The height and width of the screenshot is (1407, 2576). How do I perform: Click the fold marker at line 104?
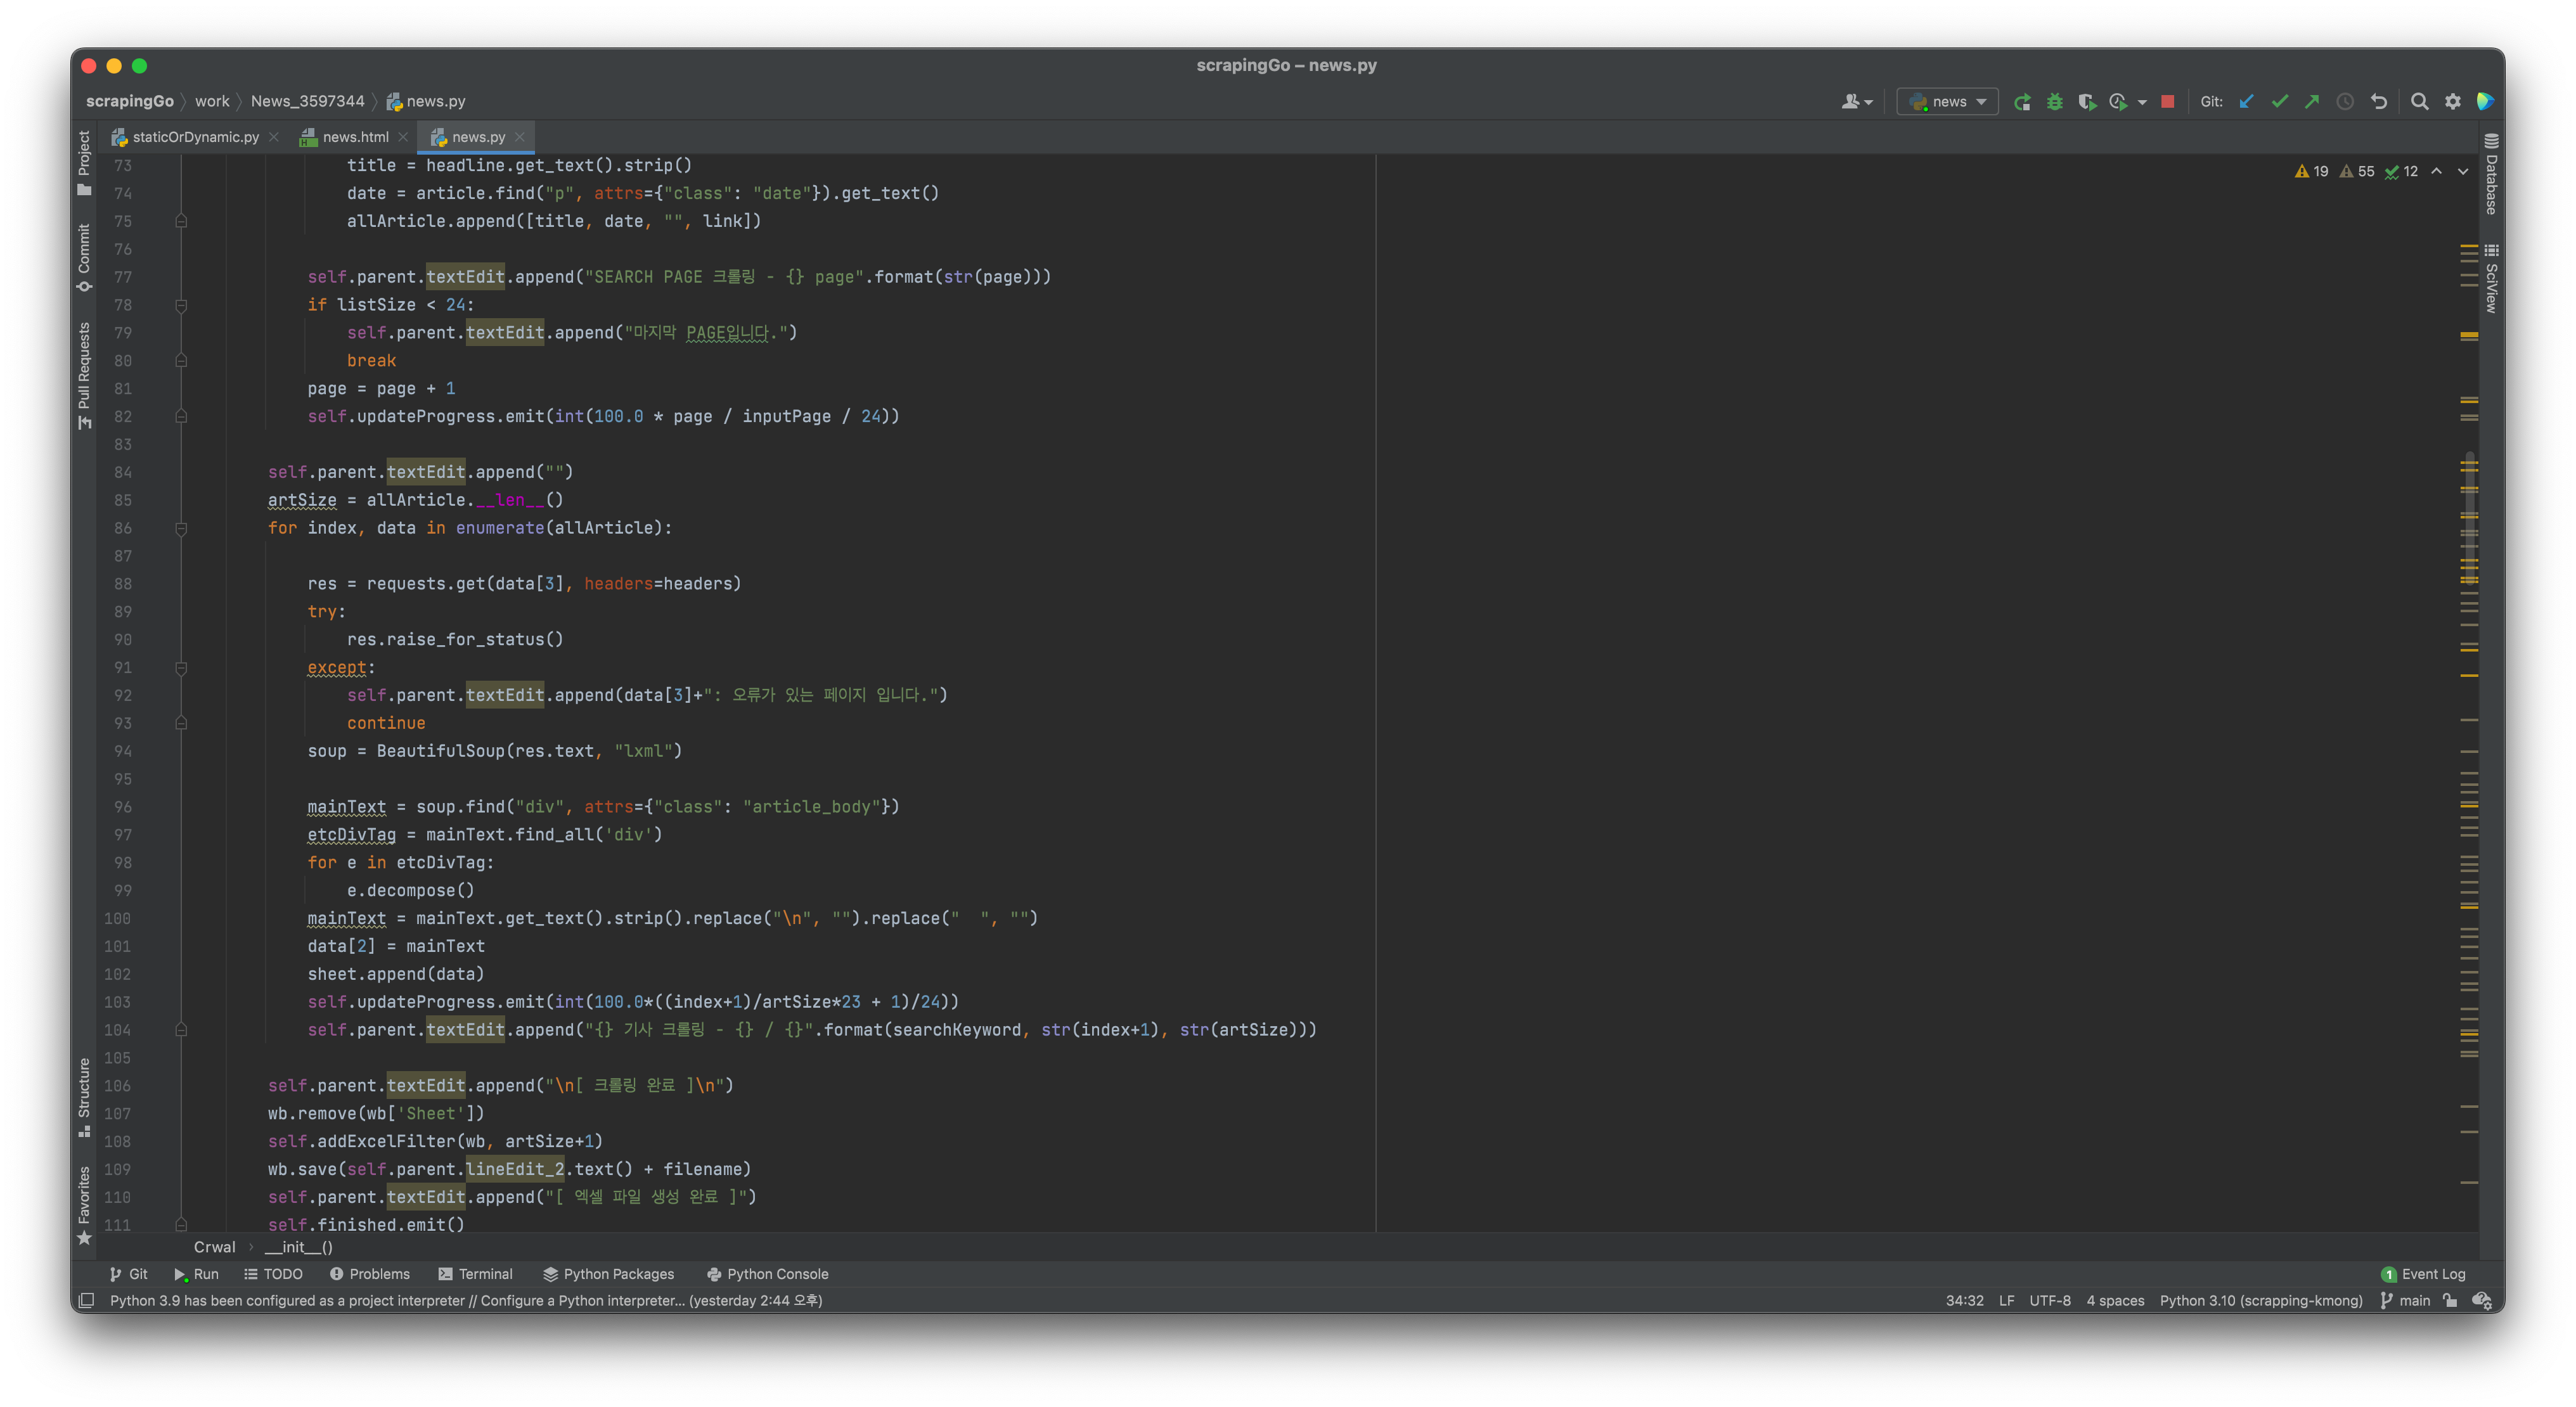(181, 1029)
